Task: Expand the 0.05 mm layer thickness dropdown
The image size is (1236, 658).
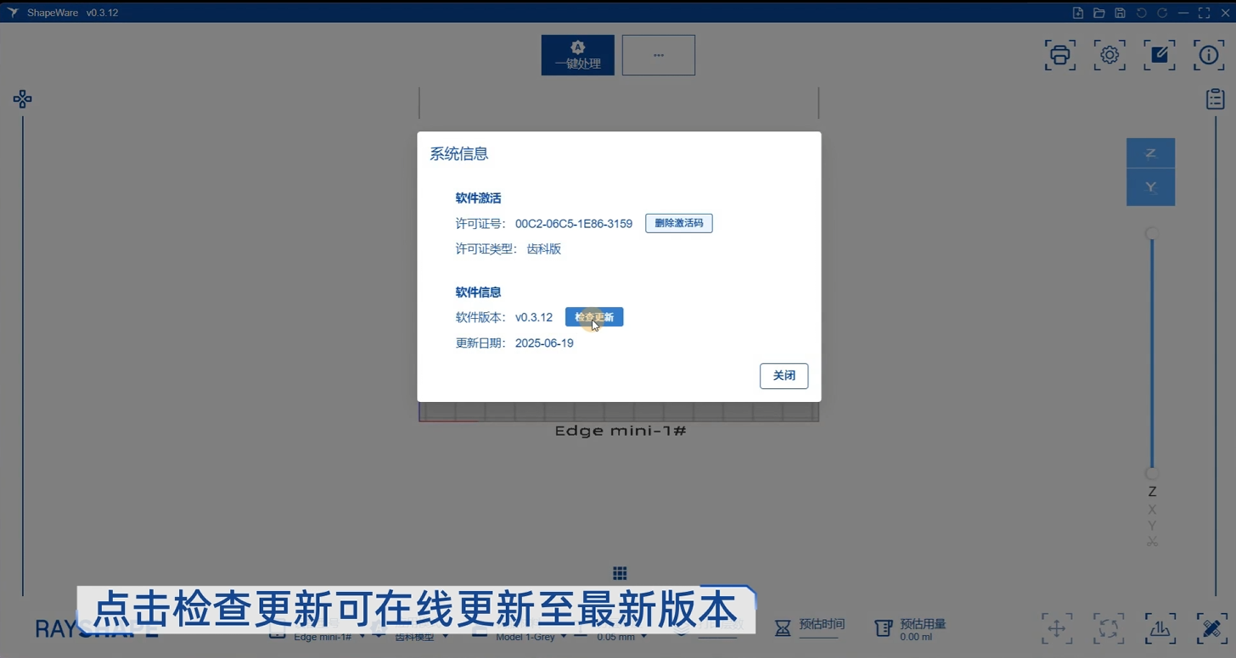Action: (x=621, y=637)
